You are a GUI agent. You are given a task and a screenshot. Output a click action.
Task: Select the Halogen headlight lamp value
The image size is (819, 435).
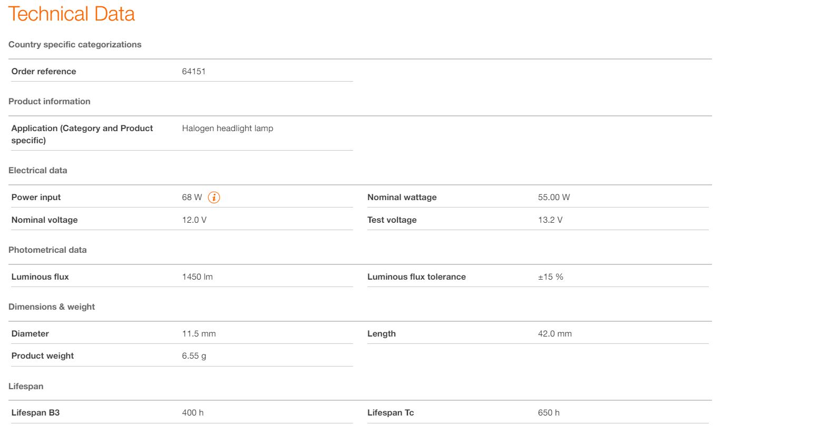click(228, 128)
